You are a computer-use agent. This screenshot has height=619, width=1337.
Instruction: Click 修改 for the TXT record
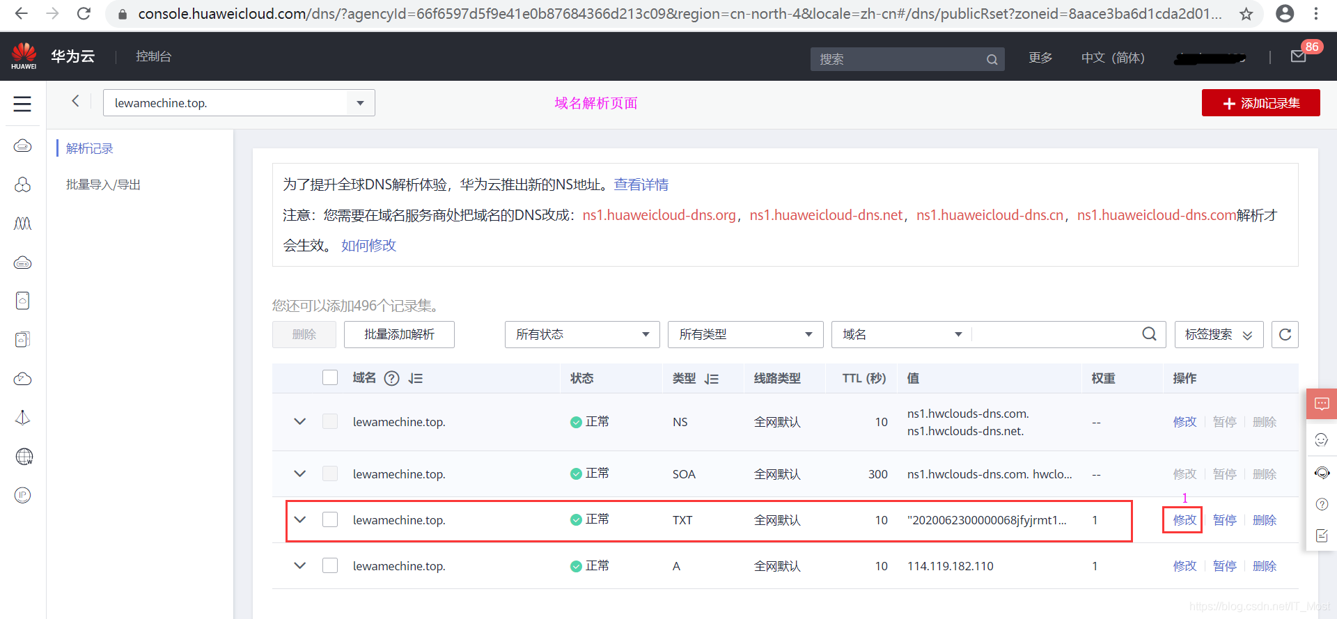[1184, 520]
